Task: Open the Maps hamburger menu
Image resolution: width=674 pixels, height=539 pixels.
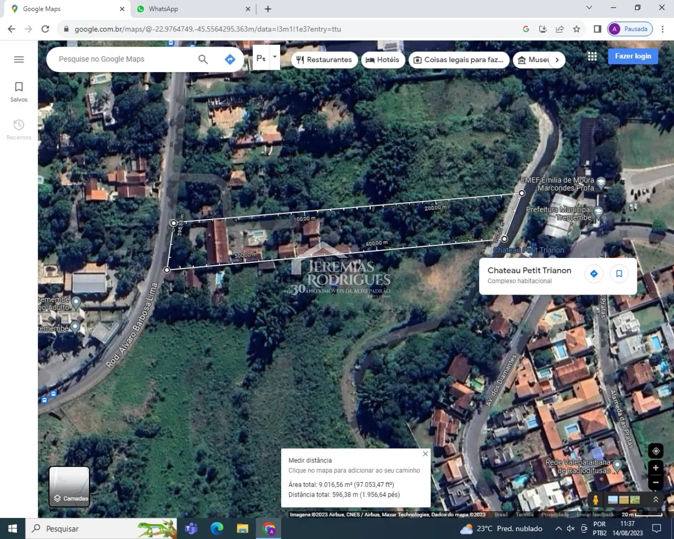Action: tap(19, 59)
